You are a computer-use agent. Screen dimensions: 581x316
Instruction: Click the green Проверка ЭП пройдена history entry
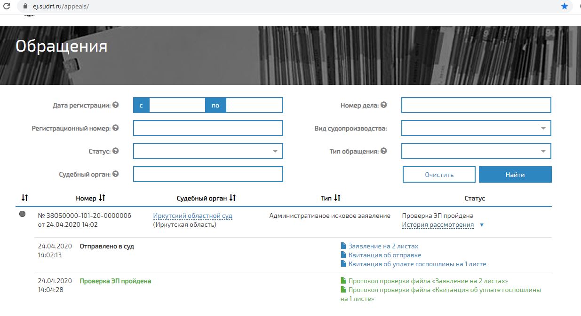point(115,281)
